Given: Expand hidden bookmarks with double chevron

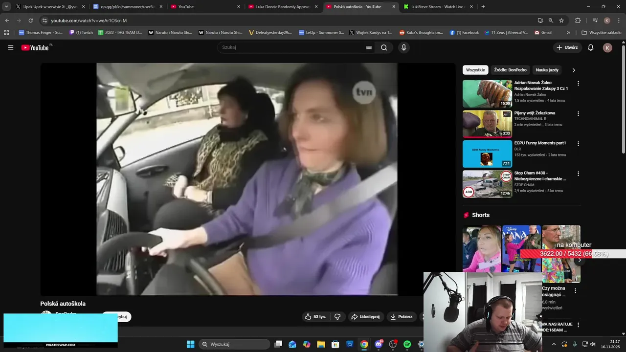Looking at the screenshot, I should (x=568, y=33).
